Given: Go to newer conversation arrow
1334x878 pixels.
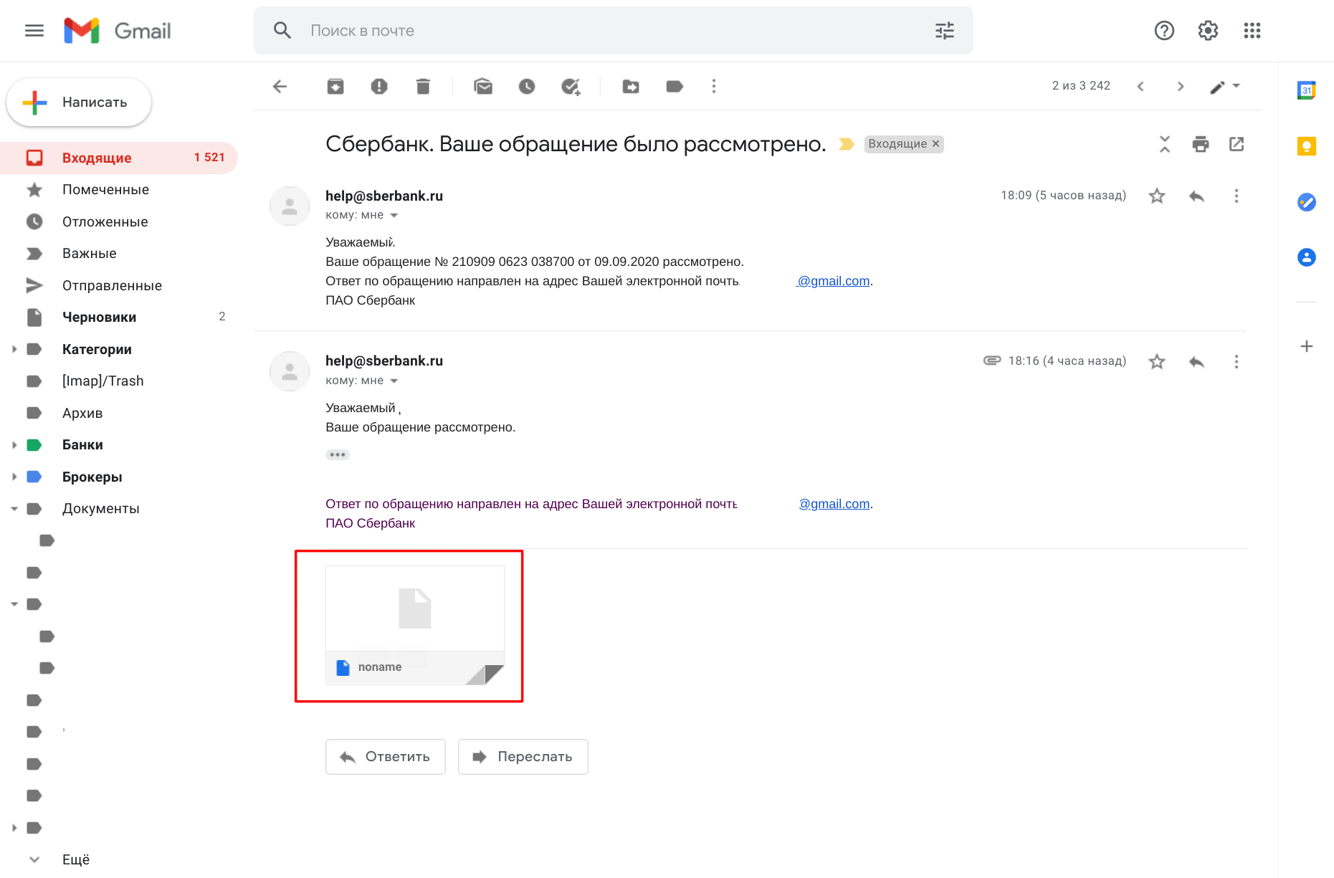Looking at the screenshot, I should [x=1140, y=87].
